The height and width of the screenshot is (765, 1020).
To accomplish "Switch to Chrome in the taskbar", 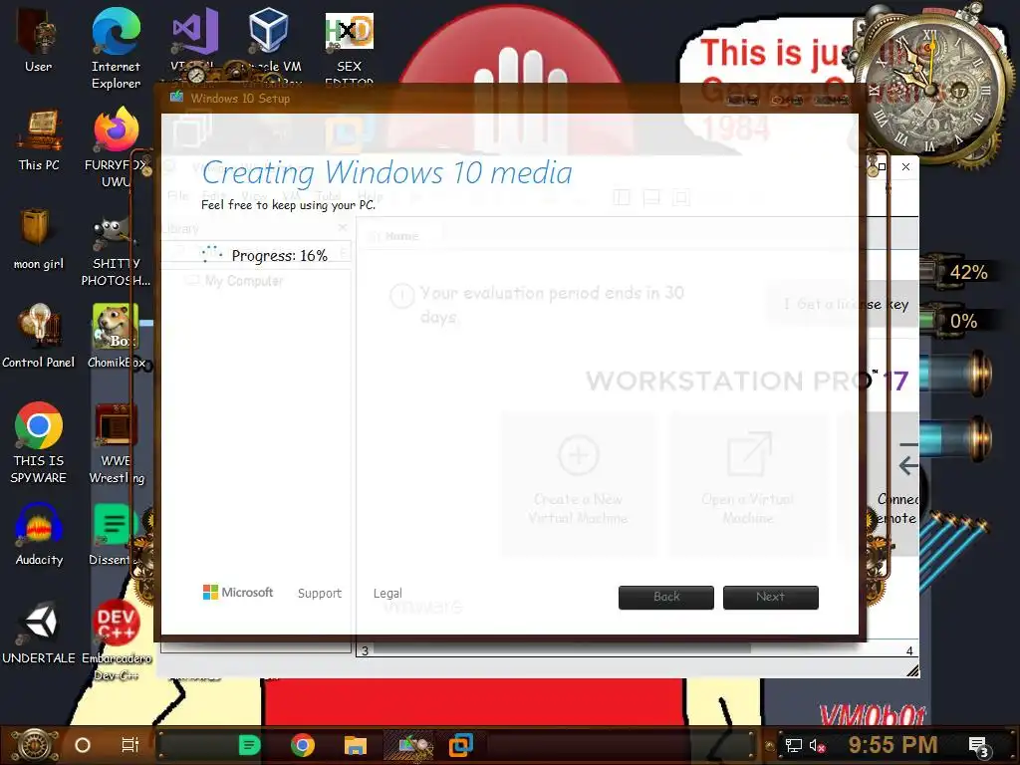I will point(303,745).
